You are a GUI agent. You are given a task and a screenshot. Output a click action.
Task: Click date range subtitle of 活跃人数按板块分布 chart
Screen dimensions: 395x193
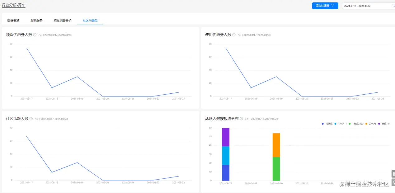(261, 119)
